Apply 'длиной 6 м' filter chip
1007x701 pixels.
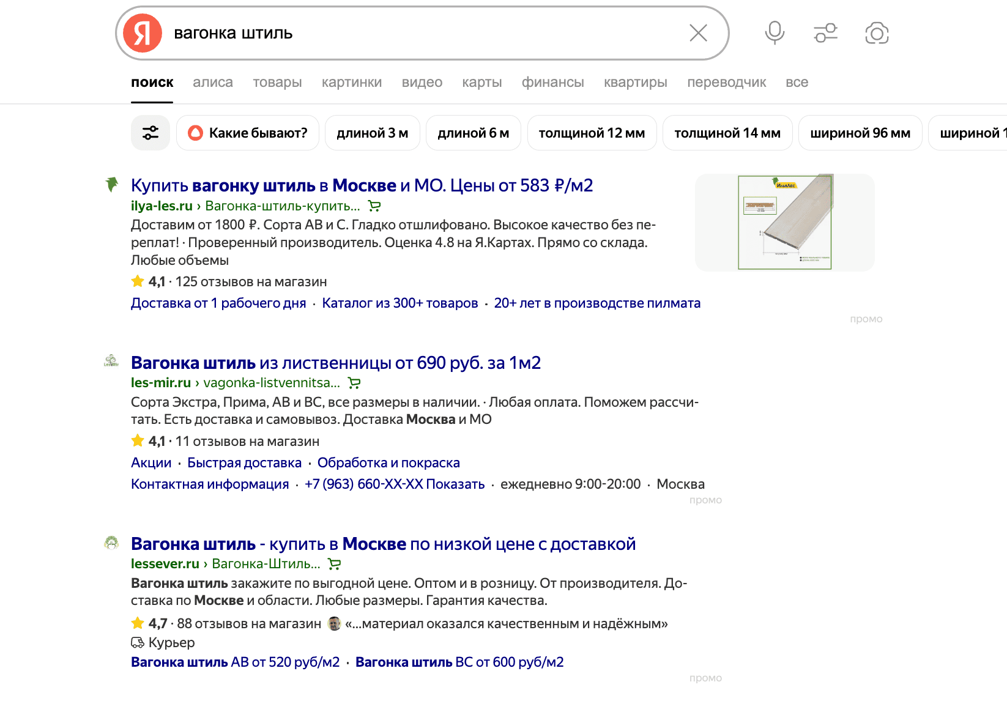[x=474, y=133]
